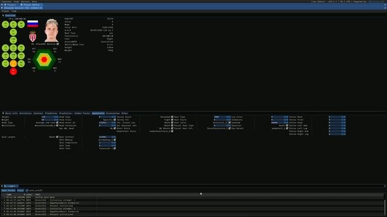Switch to the Players tab
The height and width of the screenshot is (217, 387).
pyautogui.click(x=10, y=5)
